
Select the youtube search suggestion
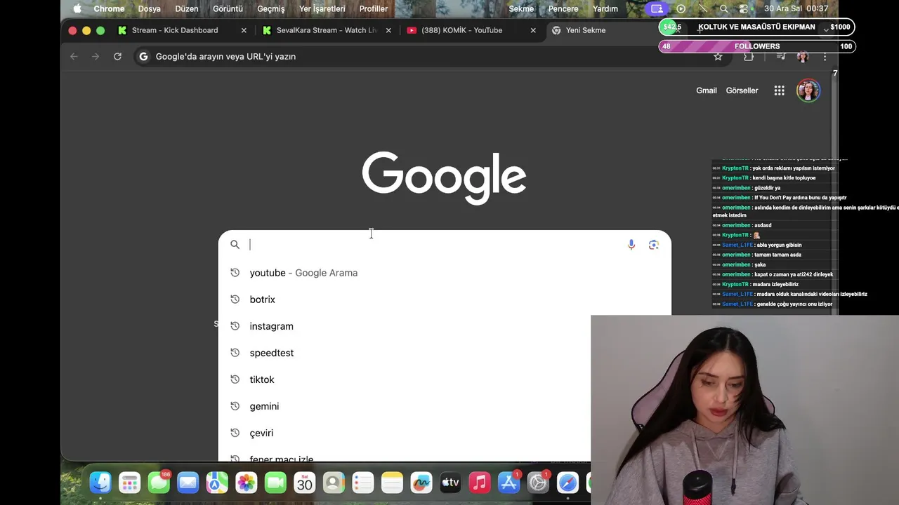coord(445,273)
